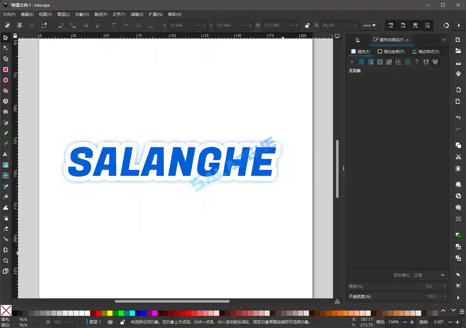Select the Zoom magnifier tool

6,260
